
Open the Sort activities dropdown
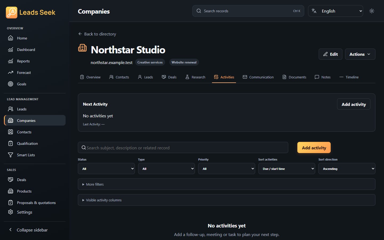pos(287,169)
